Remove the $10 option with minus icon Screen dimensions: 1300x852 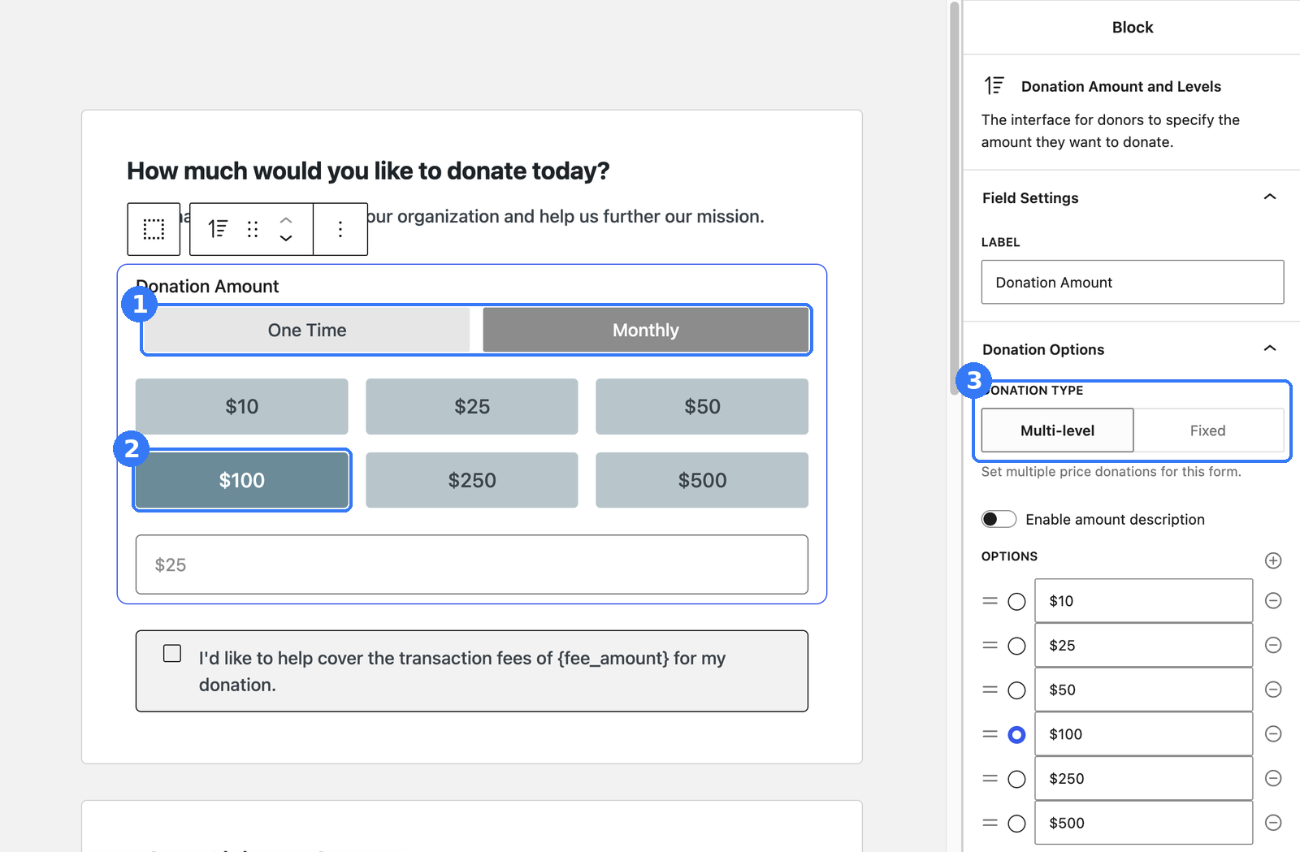pyautogui.click(x=1273, y=600)
